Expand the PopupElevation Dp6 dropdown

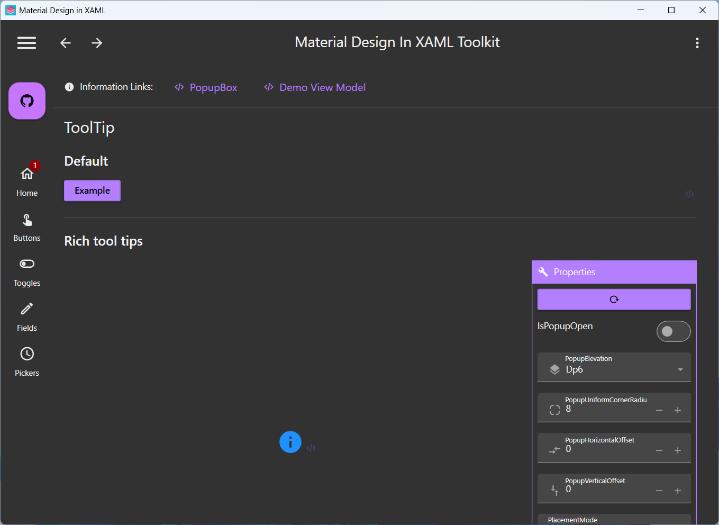point(614,367)
